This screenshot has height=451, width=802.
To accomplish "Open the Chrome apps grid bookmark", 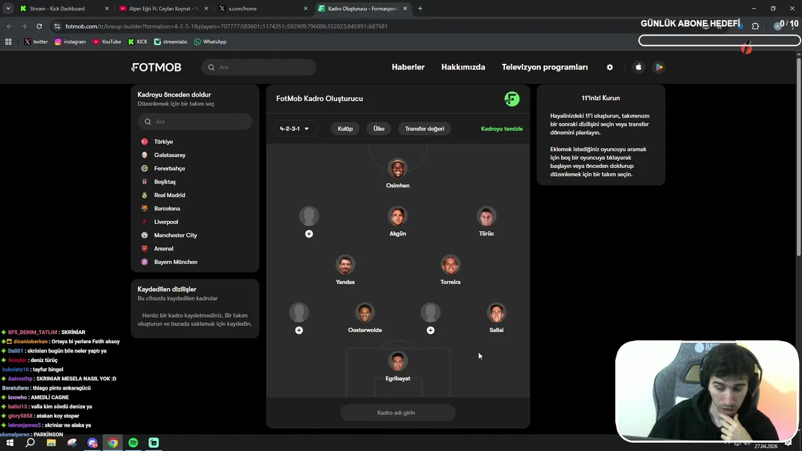I will (x=8, y=42).
